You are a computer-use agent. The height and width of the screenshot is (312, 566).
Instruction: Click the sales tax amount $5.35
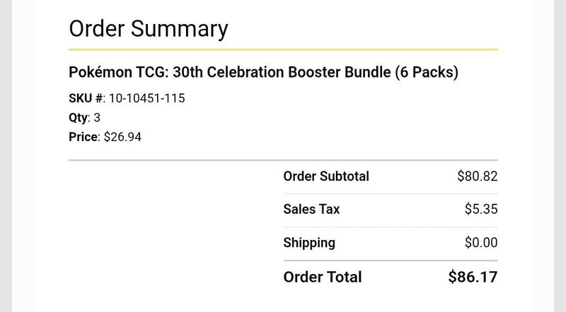coord(481,209)
